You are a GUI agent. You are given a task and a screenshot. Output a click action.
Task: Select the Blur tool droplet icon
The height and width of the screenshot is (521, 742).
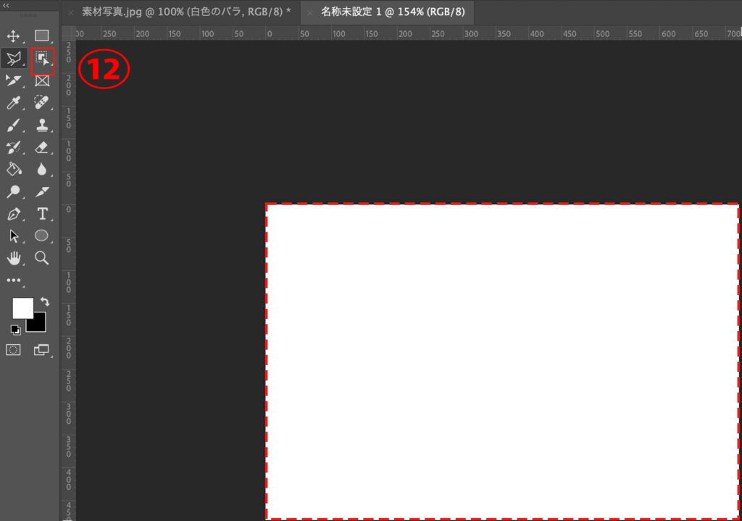41,169
